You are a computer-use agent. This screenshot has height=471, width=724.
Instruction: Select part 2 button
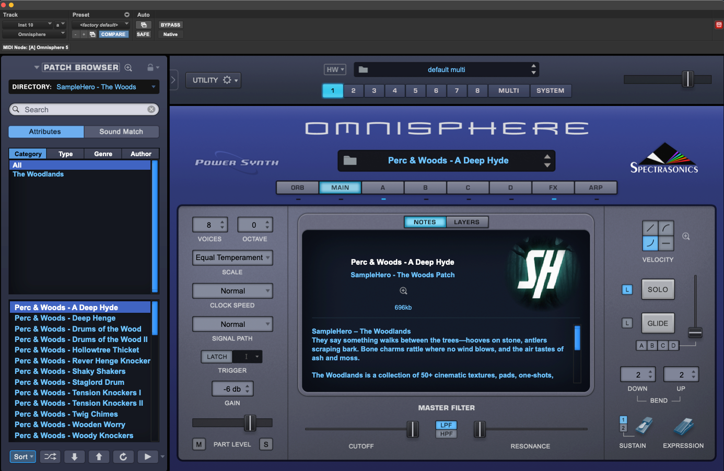click(x=354, y=90)
